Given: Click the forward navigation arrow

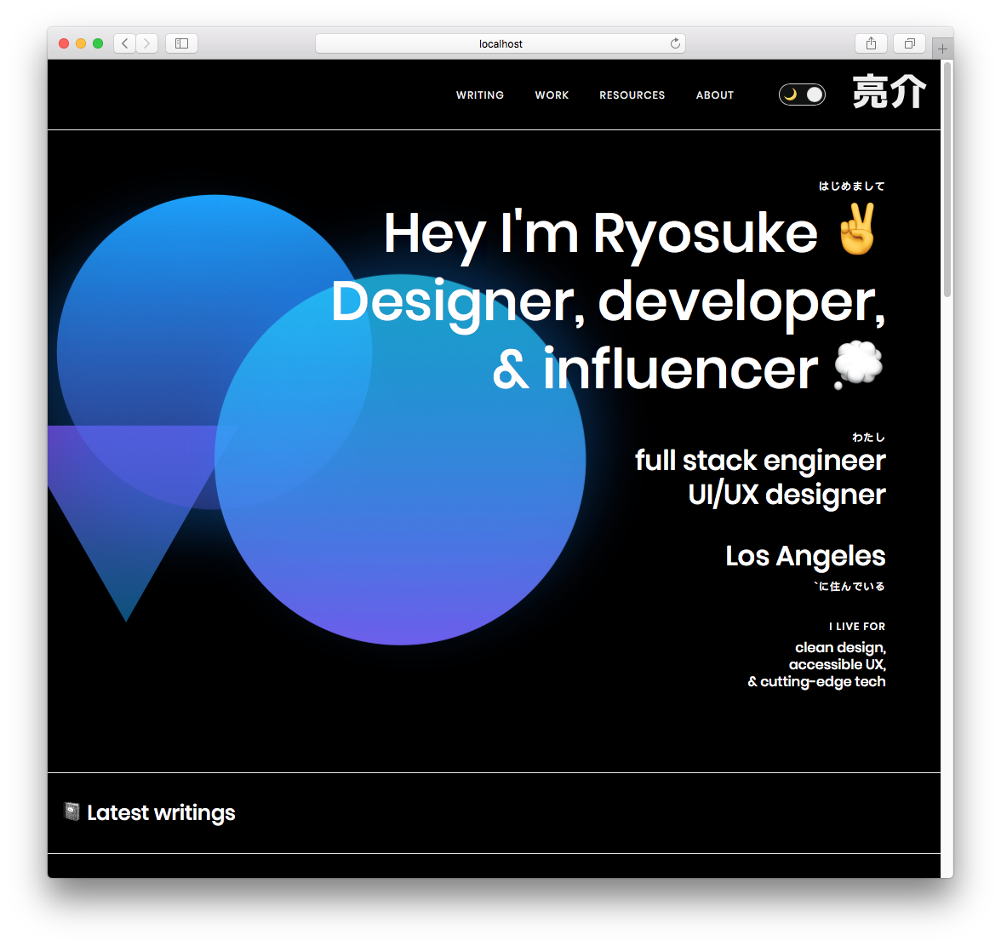Looking at the screenshot, I should pos(146,43).
